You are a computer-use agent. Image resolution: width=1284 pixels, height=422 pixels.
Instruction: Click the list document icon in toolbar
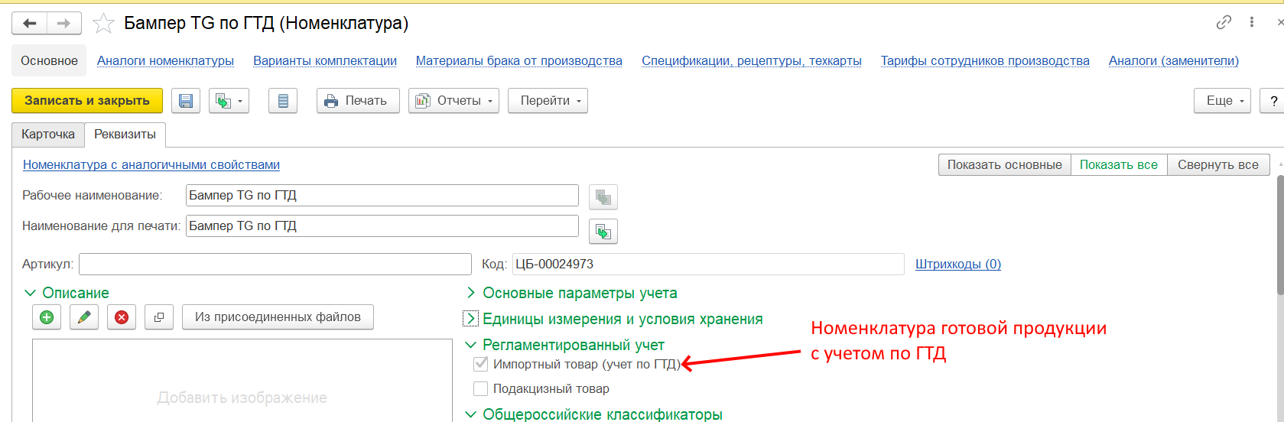pos(283,101)
